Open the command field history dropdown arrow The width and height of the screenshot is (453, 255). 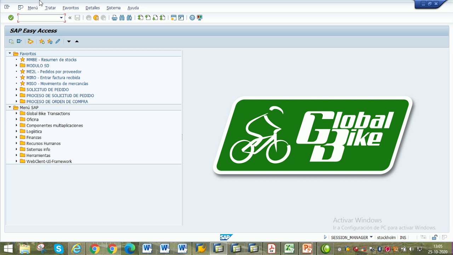(61, 18)
